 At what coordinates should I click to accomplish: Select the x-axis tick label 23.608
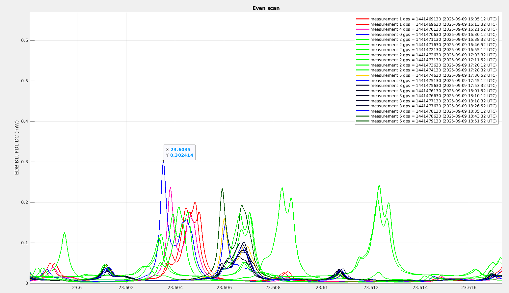pos(273,288)
